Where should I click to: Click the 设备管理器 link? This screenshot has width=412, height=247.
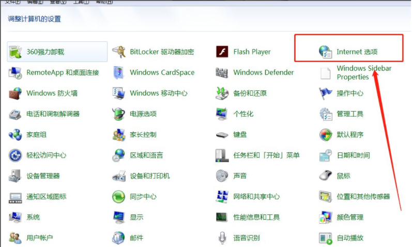43,176
